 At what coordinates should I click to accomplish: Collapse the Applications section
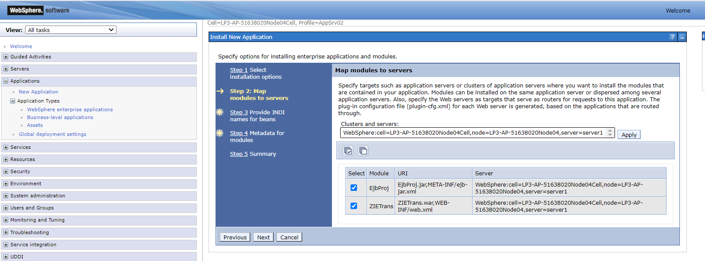click(x=6, y=81)
